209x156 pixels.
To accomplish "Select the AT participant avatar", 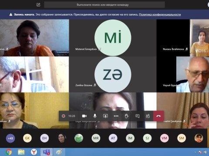I will point(113,138).
